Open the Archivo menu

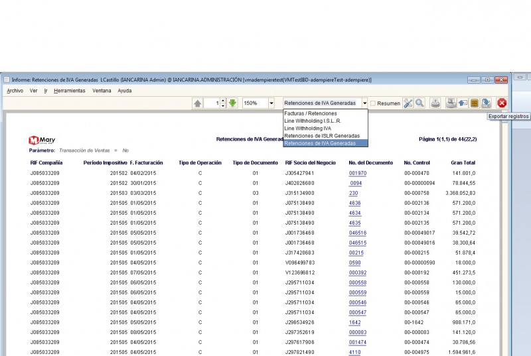point(15,91)
